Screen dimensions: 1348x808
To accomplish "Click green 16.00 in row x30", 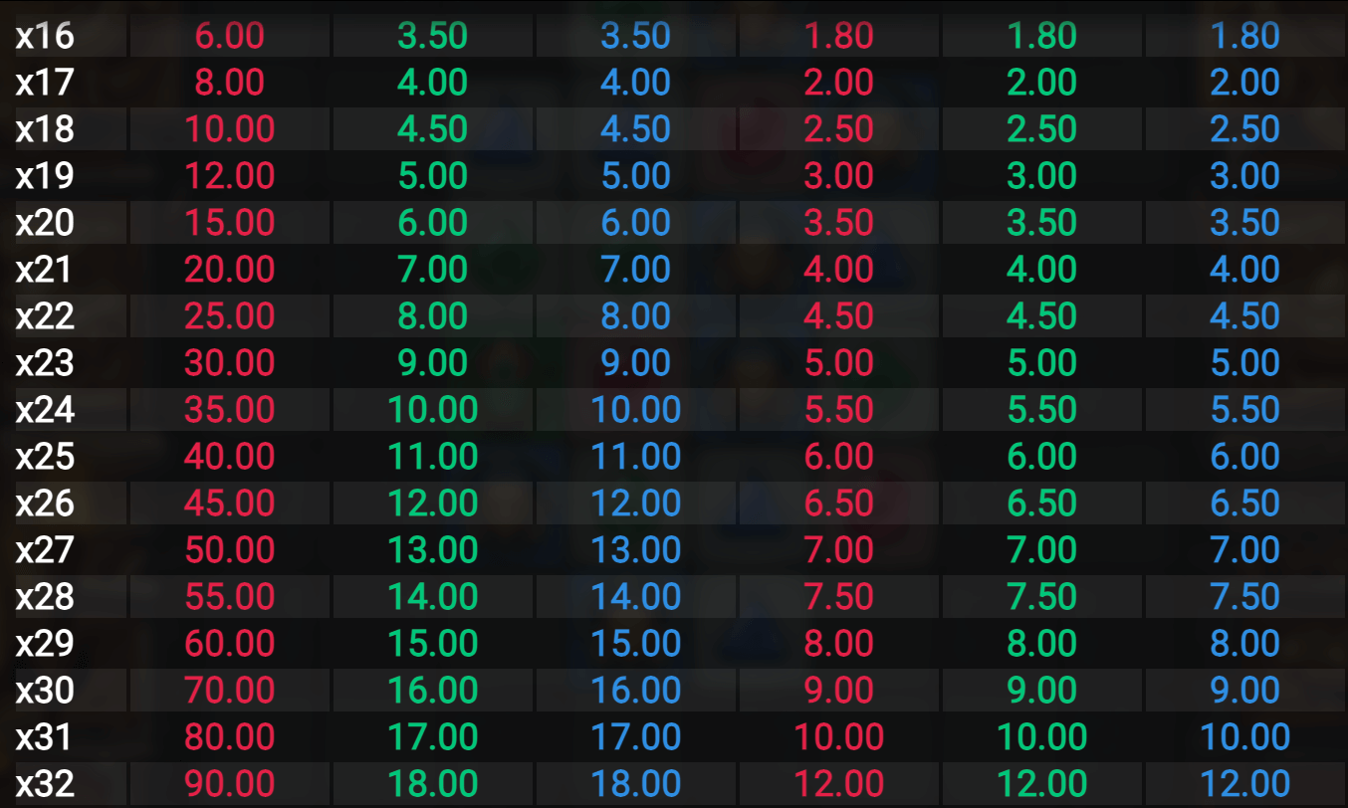I will tap(433, 691).
